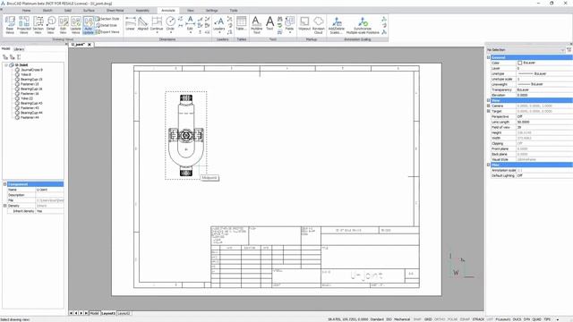
Task: Click the dimension Edit tool
Action: 190,23
